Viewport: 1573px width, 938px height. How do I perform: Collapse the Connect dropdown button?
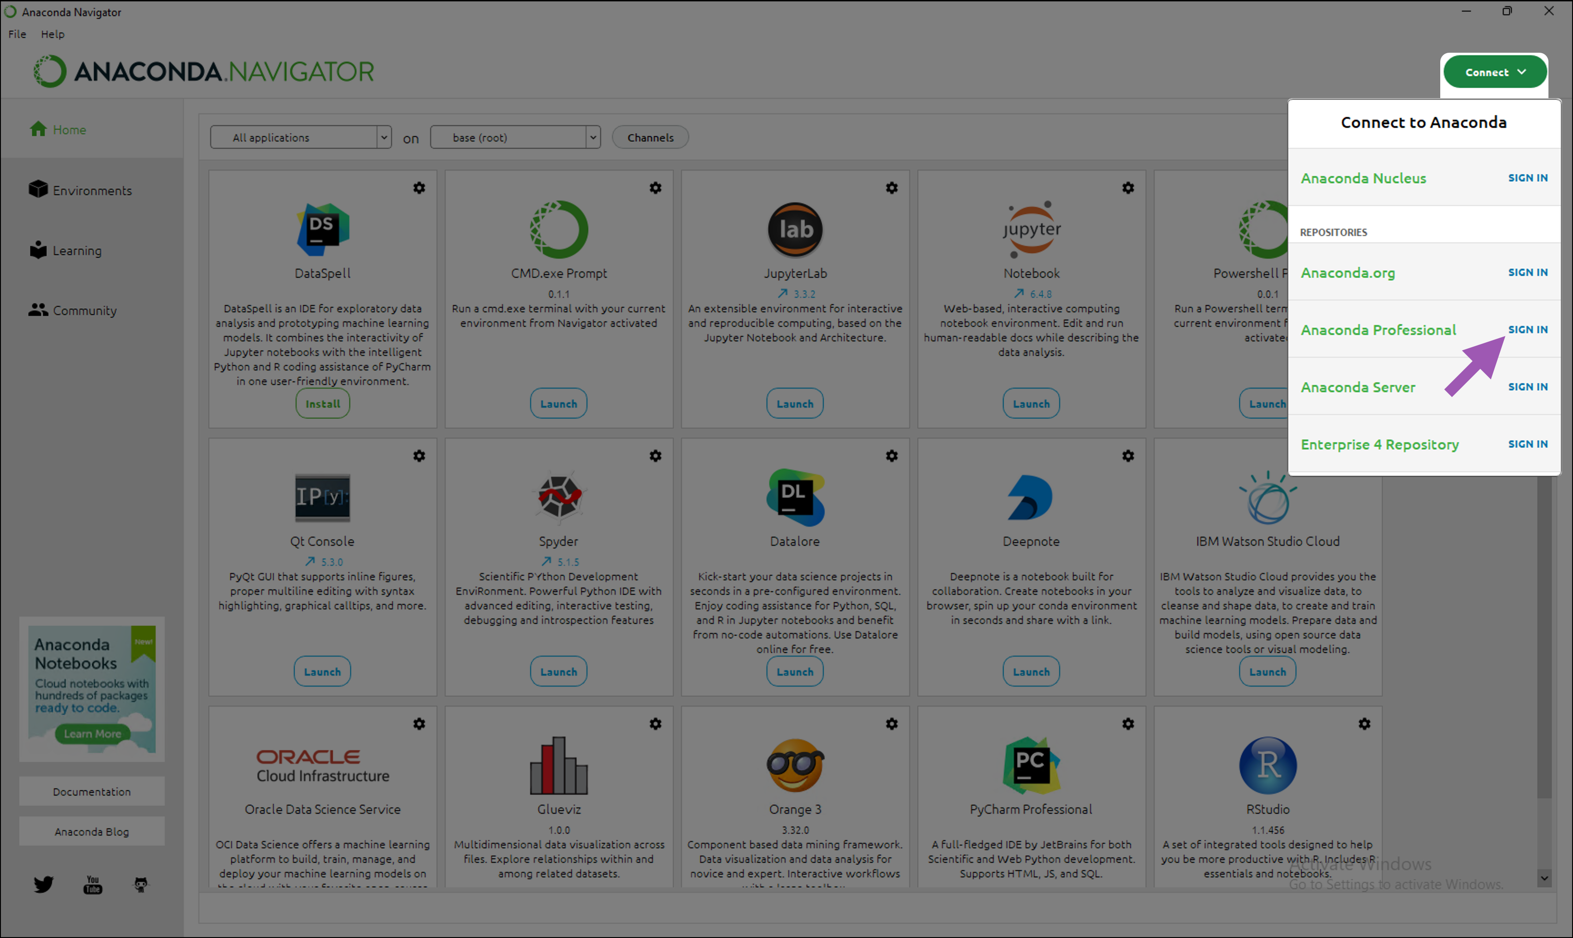(x=1495, y=72)
